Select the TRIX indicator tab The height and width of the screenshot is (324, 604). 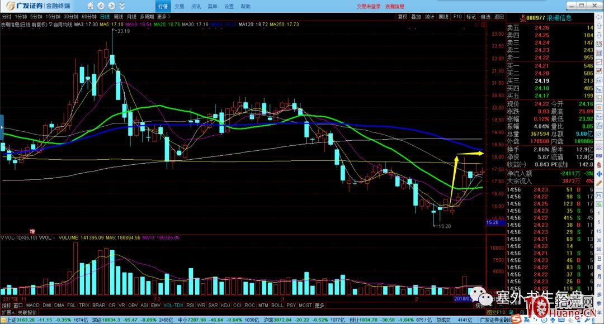[x=84, y=305]
